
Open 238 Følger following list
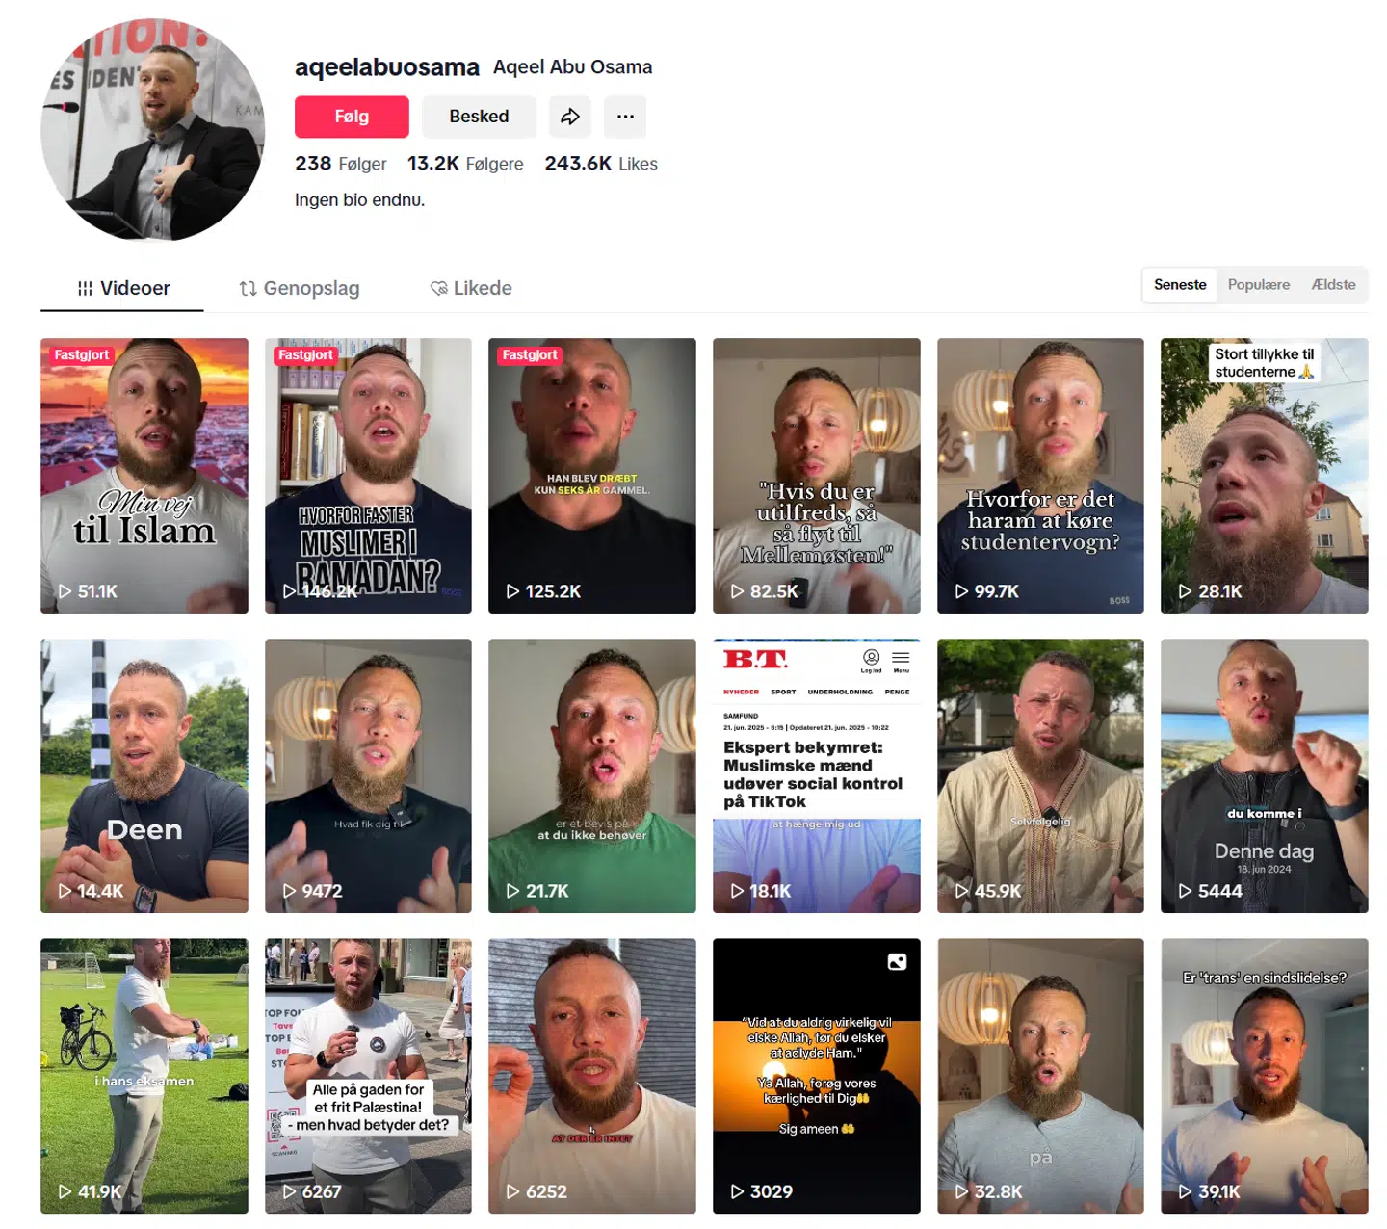point(341,164)
